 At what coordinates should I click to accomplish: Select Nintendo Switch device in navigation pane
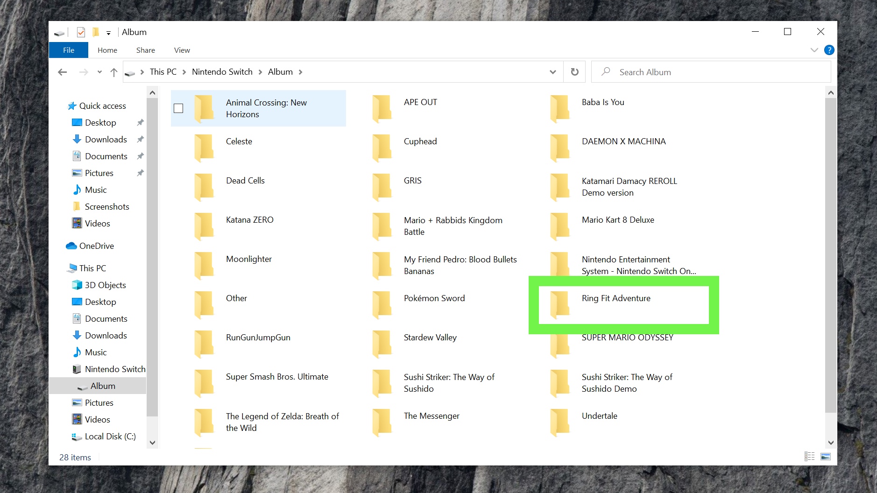click(x=109, y=369)
